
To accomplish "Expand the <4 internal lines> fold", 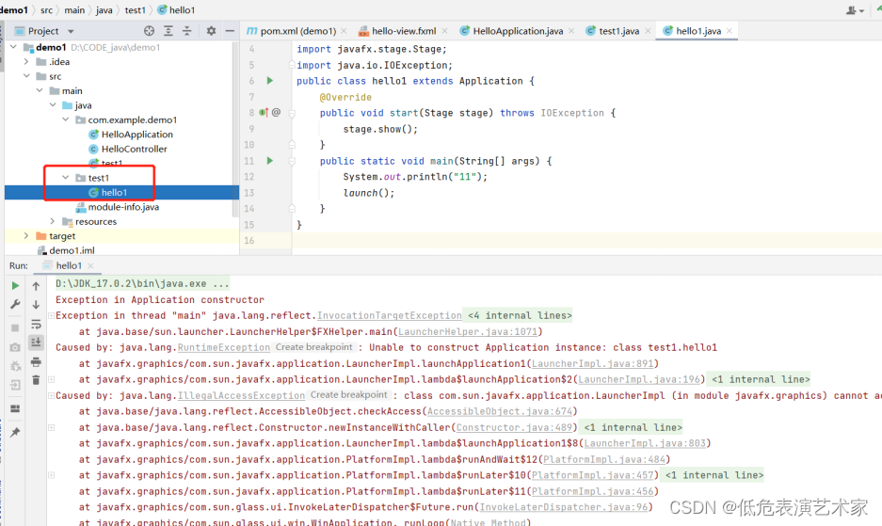I will click(520, 315).
